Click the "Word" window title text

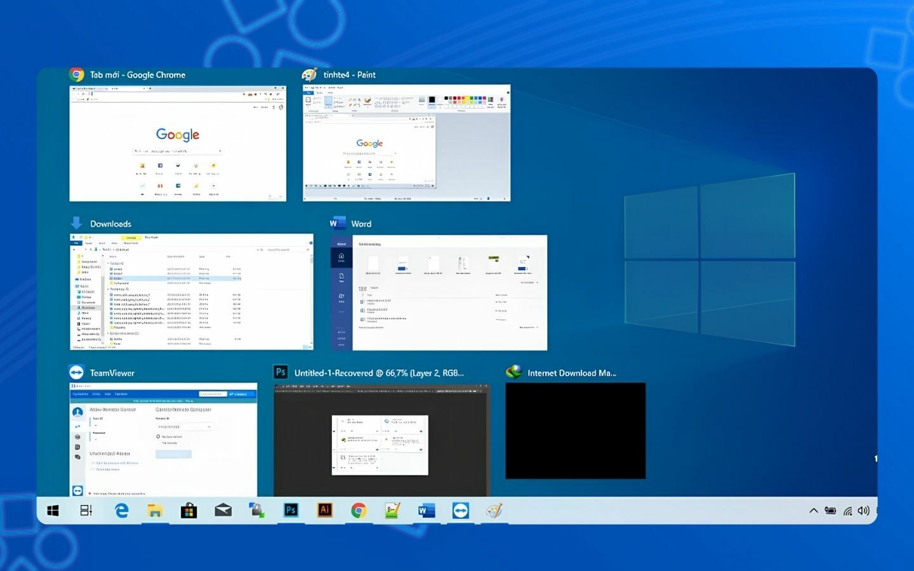[361, 224]
